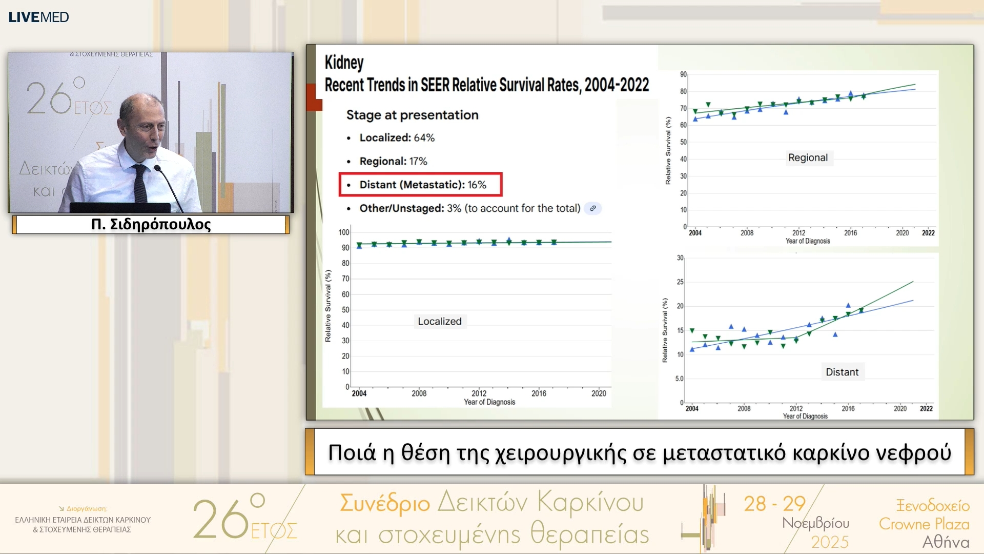Toggle the Regional chart series legend

coord(808,157)
